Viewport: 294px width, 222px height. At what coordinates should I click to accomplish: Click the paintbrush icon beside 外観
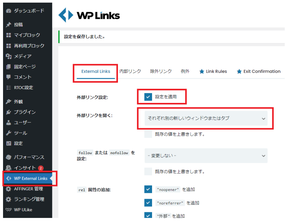point(9,102)
